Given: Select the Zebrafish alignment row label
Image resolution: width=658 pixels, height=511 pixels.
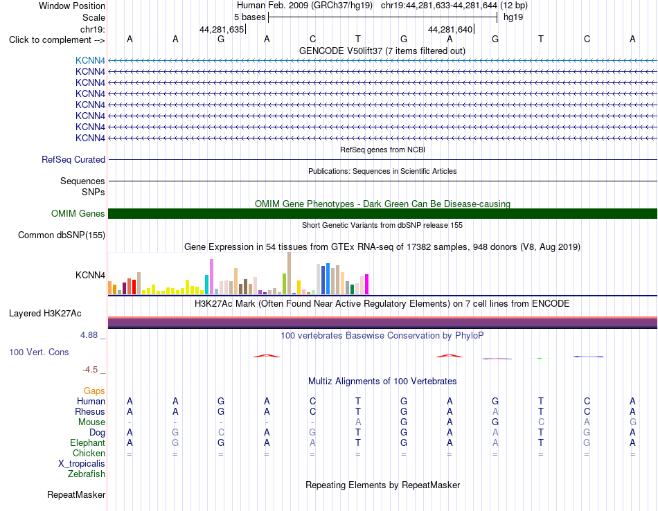Looking at the screenshot, I should point(87,474).
